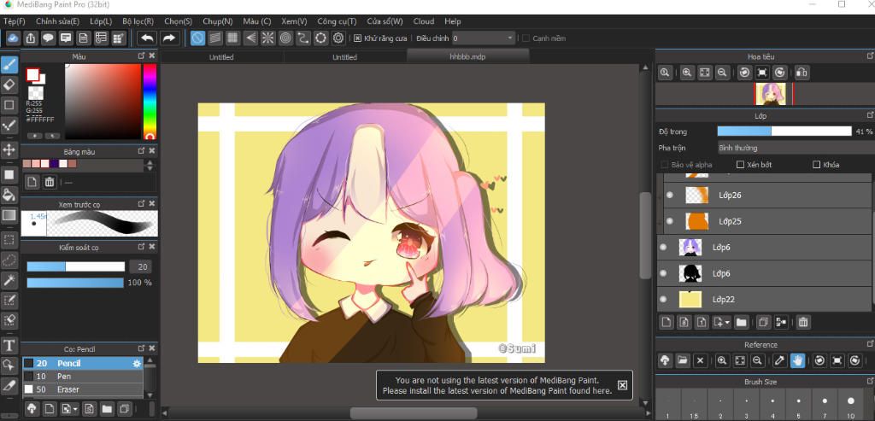The width and height of the screenshot is (875, 421).
Task: Zoom out on the Navigator panel
Action: [x=722, y=73]
